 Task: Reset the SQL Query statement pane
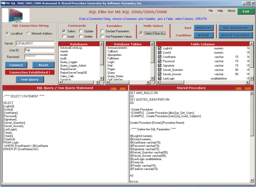[x=123, y=89]
